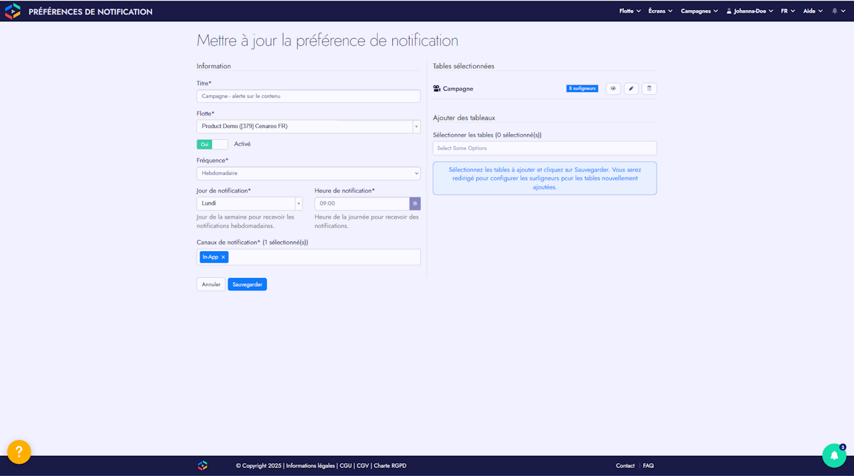The image size is (854, 476).
Task: Open the green notifications bell bubble
Action: coord(834,455)
